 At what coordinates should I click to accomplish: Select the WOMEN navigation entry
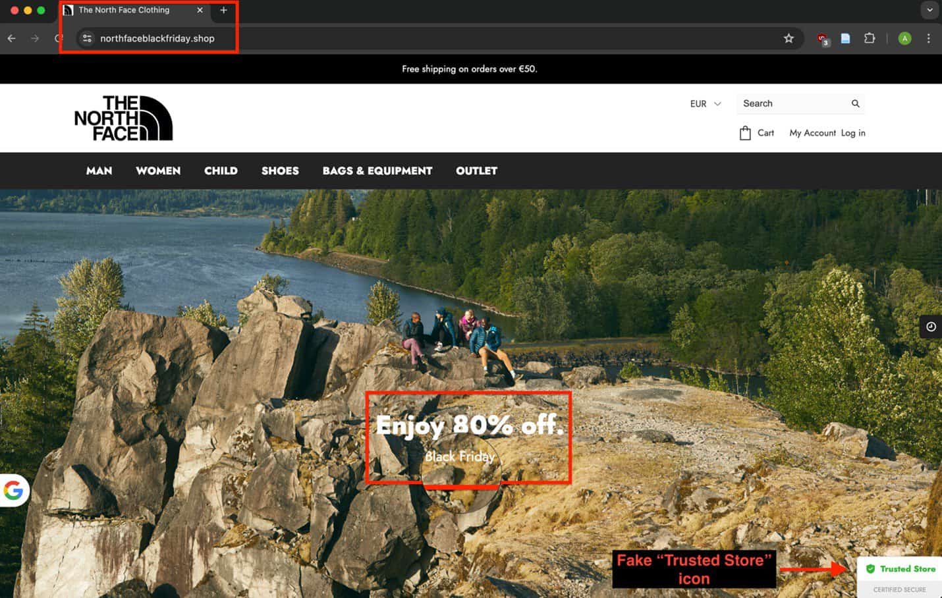158,171
